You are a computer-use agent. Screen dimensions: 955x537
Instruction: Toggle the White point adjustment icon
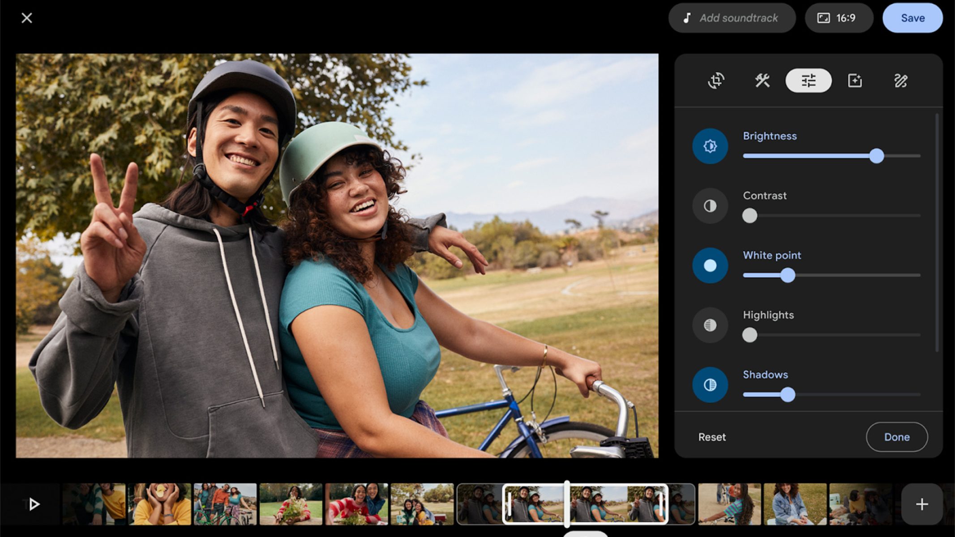[710, 265]
